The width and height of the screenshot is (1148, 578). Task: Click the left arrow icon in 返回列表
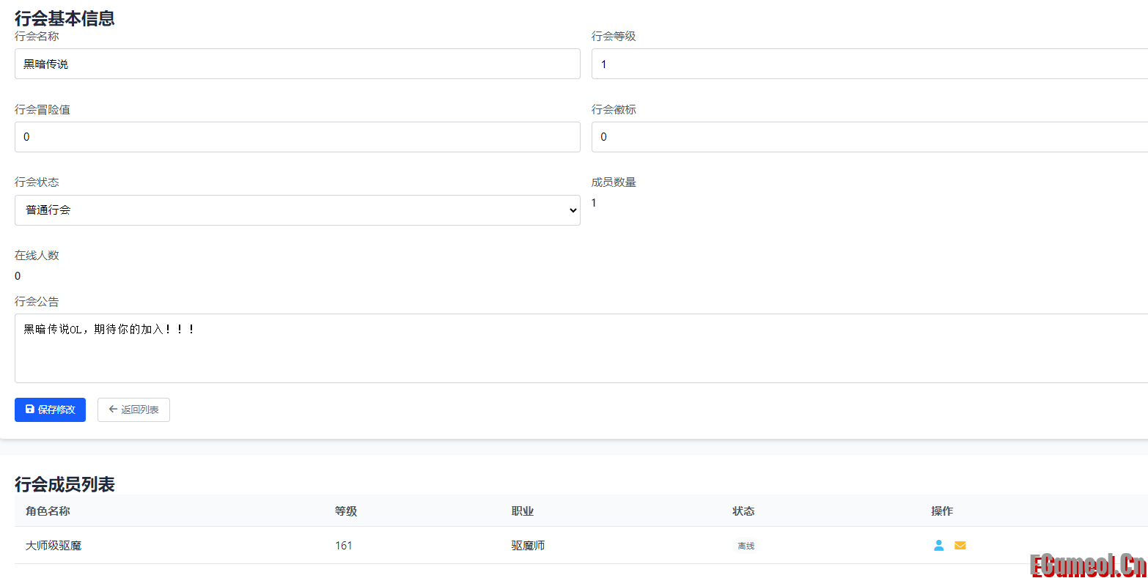[113, 410]
